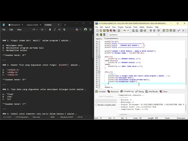Click the account avatar in Notepad

point(85,29)
